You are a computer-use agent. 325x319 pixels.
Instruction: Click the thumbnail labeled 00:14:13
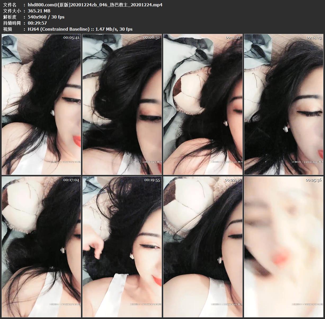283,104
